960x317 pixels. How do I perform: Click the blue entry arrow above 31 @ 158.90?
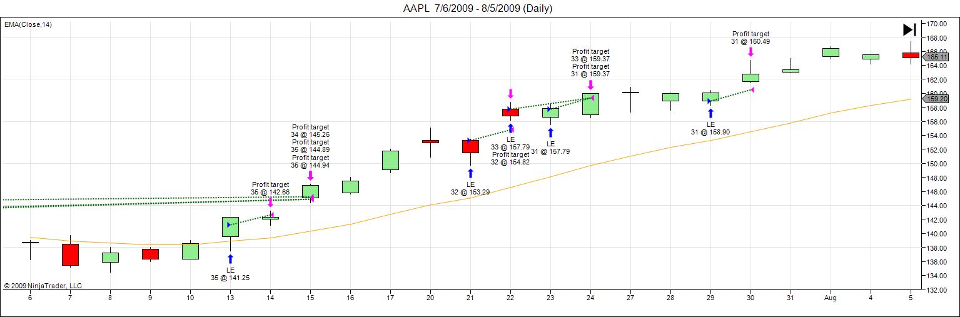pyautogui.click(x=710, y=113)
